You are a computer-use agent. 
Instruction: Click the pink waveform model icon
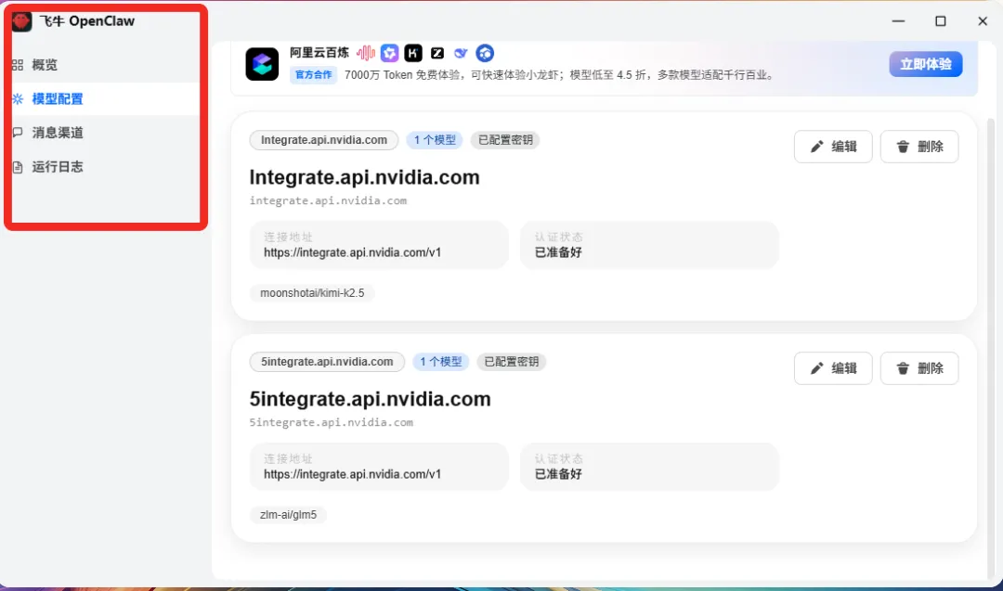coord(366,53)
